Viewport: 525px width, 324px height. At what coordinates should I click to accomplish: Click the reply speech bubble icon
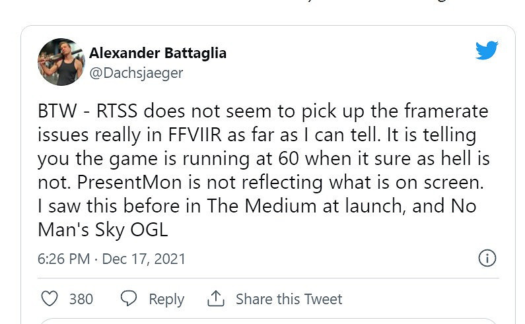[129, 299]
